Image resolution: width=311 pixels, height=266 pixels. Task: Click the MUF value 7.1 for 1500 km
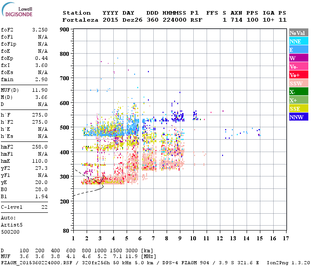[x=117, y=257]
